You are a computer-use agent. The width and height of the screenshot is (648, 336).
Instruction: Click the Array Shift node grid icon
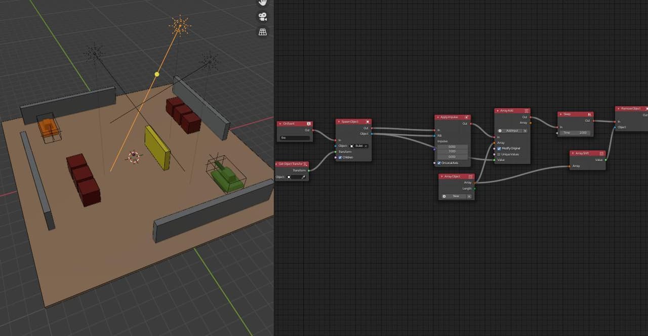point(601,153)
